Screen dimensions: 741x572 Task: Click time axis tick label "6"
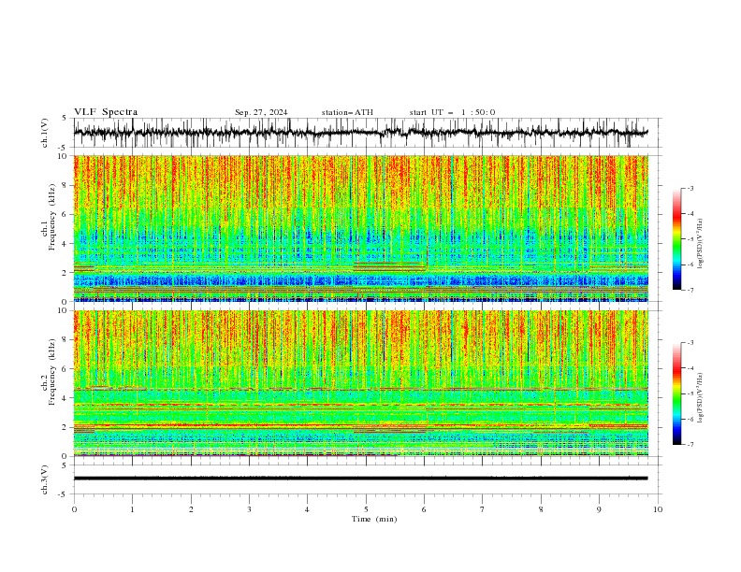[424, 509]
